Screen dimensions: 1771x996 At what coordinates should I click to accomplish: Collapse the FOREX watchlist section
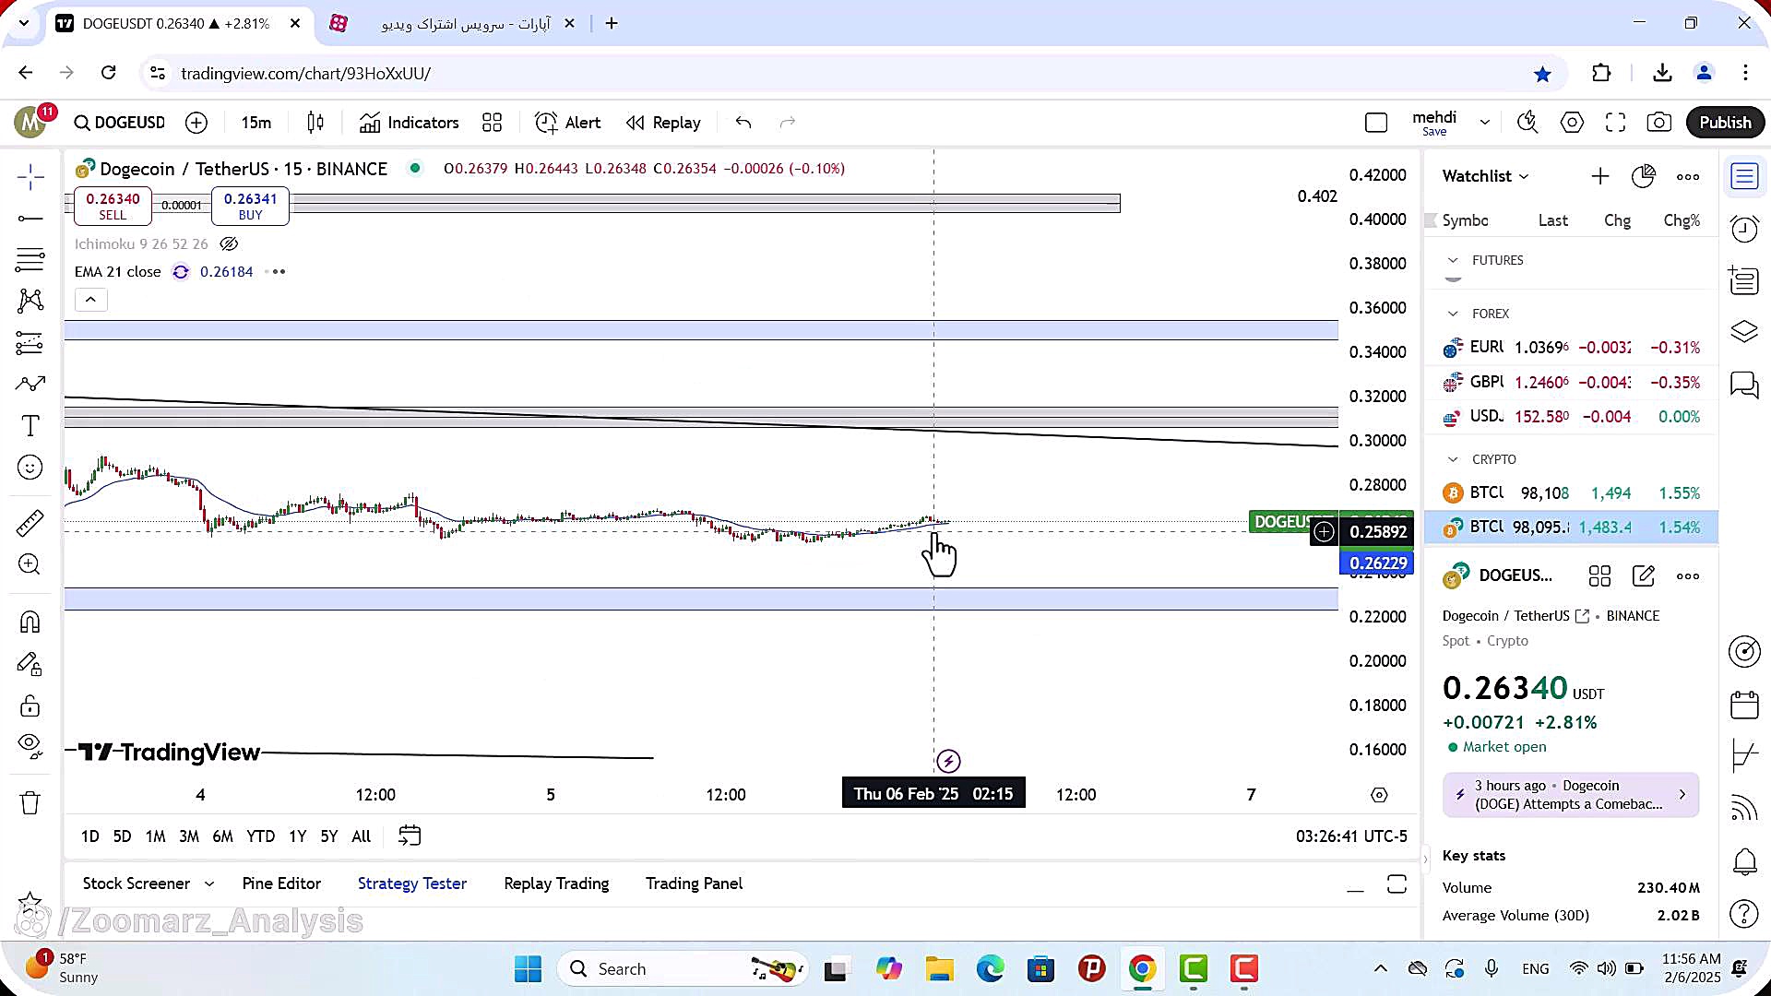1453,314
